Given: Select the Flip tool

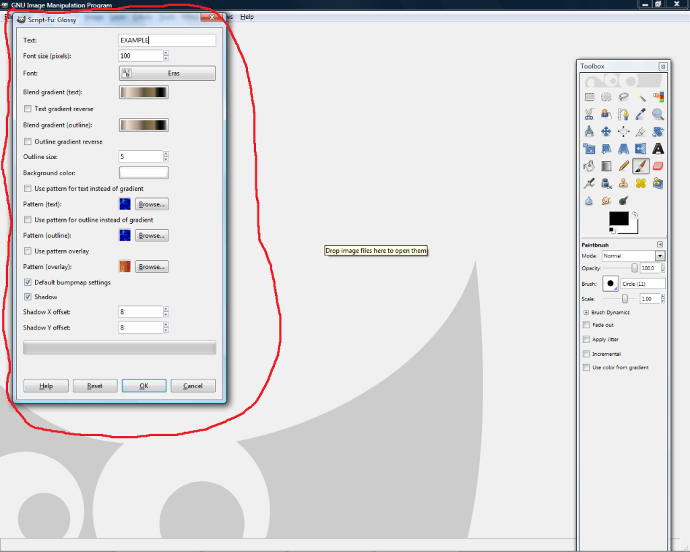Looking at the screenshot, I should (641, 149).
